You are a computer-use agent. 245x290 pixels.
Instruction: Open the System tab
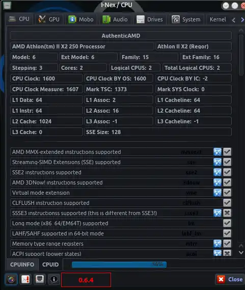click(x=186, y=19)
